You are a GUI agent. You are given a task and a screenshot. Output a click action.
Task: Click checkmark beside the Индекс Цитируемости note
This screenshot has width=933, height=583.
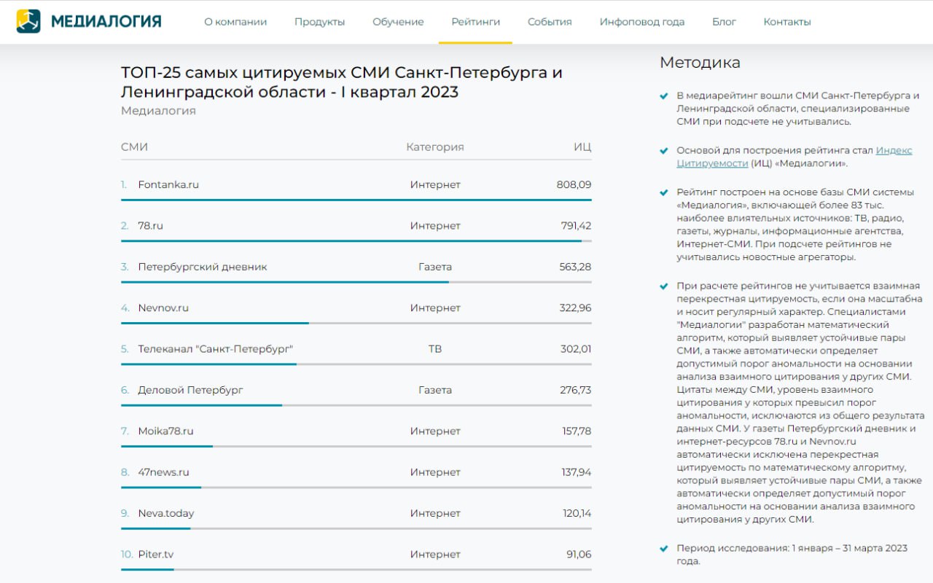click(x=663, y=151)
